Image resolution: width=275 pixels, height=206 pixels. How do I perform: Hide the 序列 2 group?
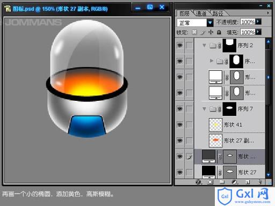click(x=179, y=45)
